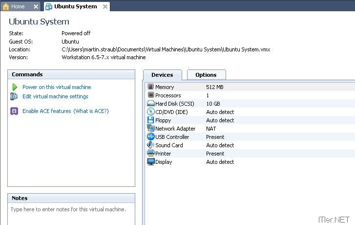Select the Hard Disk (SCSI) label

pyautogui.click(x=174, y=104)
